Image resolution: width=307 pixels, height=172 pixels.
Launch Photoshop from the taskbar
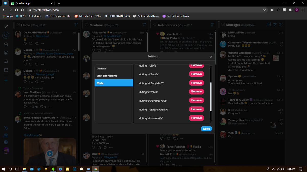[74, 169]
